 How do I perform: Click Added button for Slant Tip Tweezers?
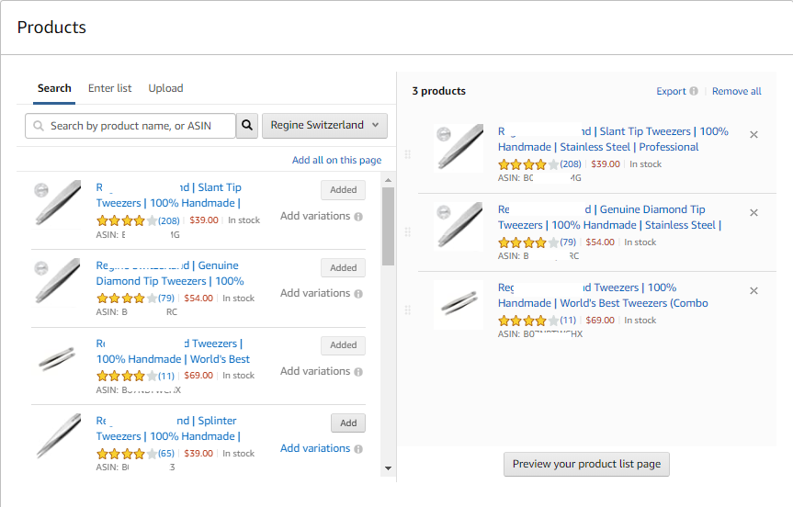click(344, 189)
